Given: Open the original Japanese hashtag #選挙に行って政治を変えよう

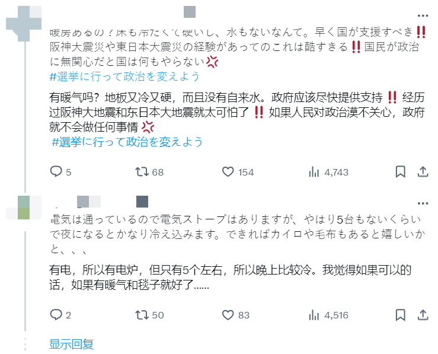Looking at the screenshot, I should [124, 76].
